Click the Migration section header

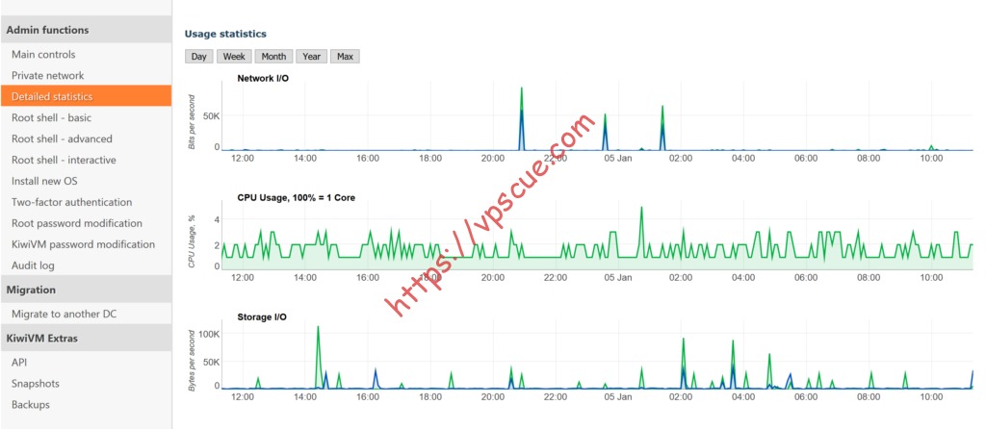86,290
